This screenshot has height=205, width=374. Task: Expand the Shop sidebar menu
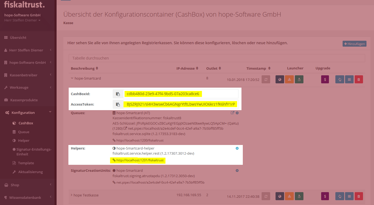coord(28,185)
